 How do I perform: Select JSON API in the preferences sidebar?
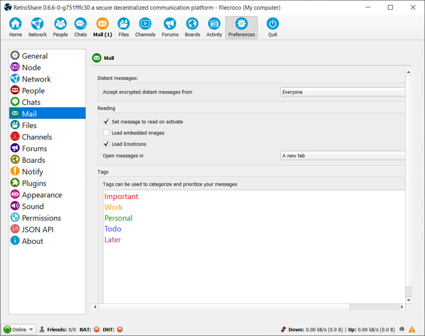coord(47,229)
